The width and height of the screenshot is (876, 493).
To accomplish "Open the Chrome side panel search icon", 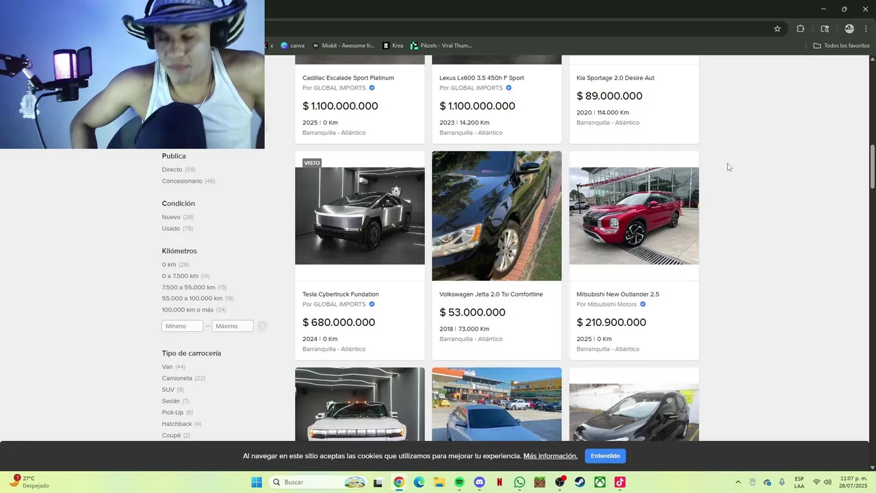I will click(825, 29).
